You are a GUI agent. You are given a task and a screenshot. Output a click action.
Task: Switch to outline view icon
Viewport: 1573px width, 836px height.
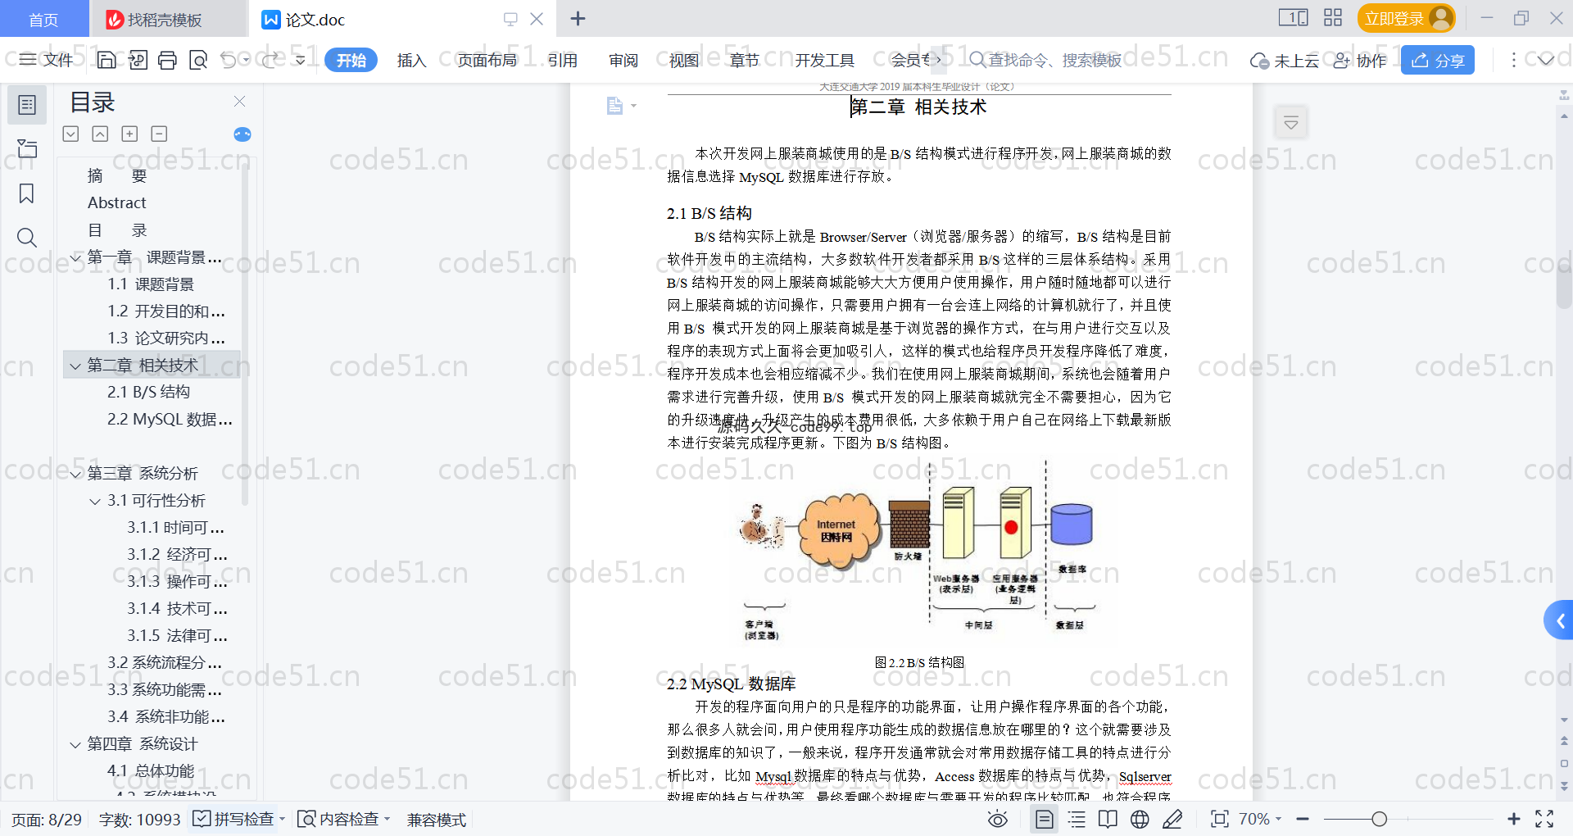coord(1077,819)
